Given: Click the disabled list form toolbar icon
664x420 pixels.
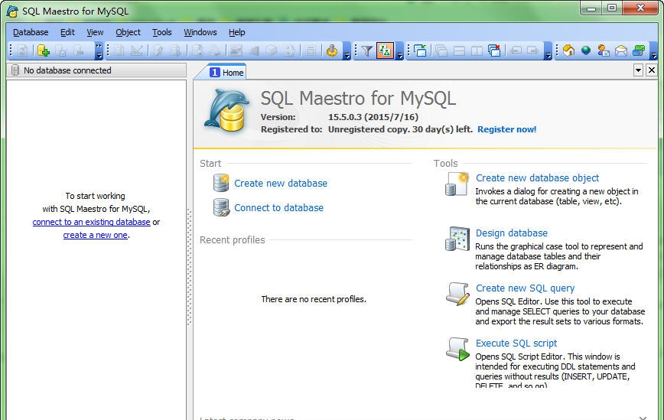Looking at the screenshot, I should click(x=311, y=50).
